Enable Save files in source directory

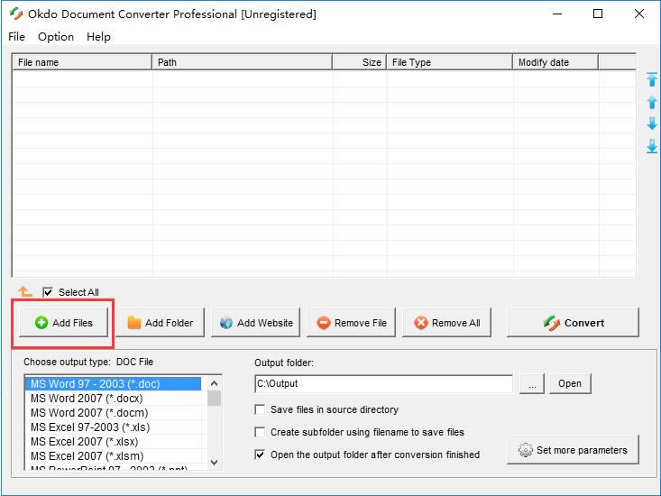(x=261, y=409)
